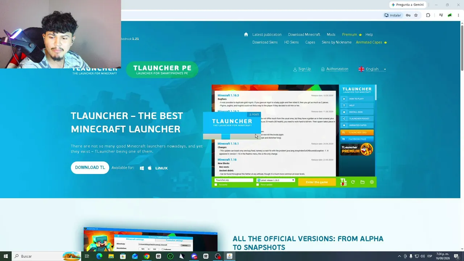Open the Java TLauncher taskbar icon

[x=229, y=256]
